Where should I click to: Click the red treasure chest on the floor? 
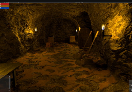pos(49,44)
